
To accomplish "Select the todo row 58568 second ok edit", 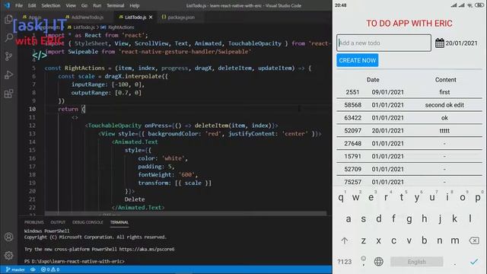I will [409, 105].
